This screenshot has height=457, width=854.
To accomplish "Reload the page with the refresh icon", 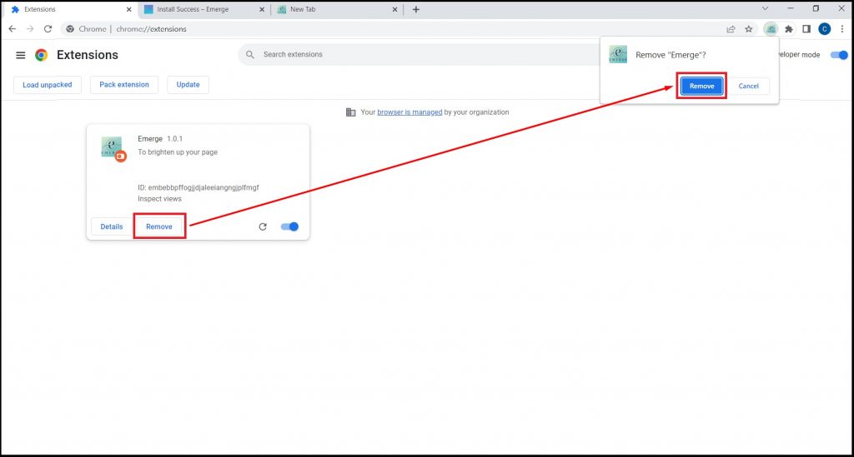I will tap(48, 29).
